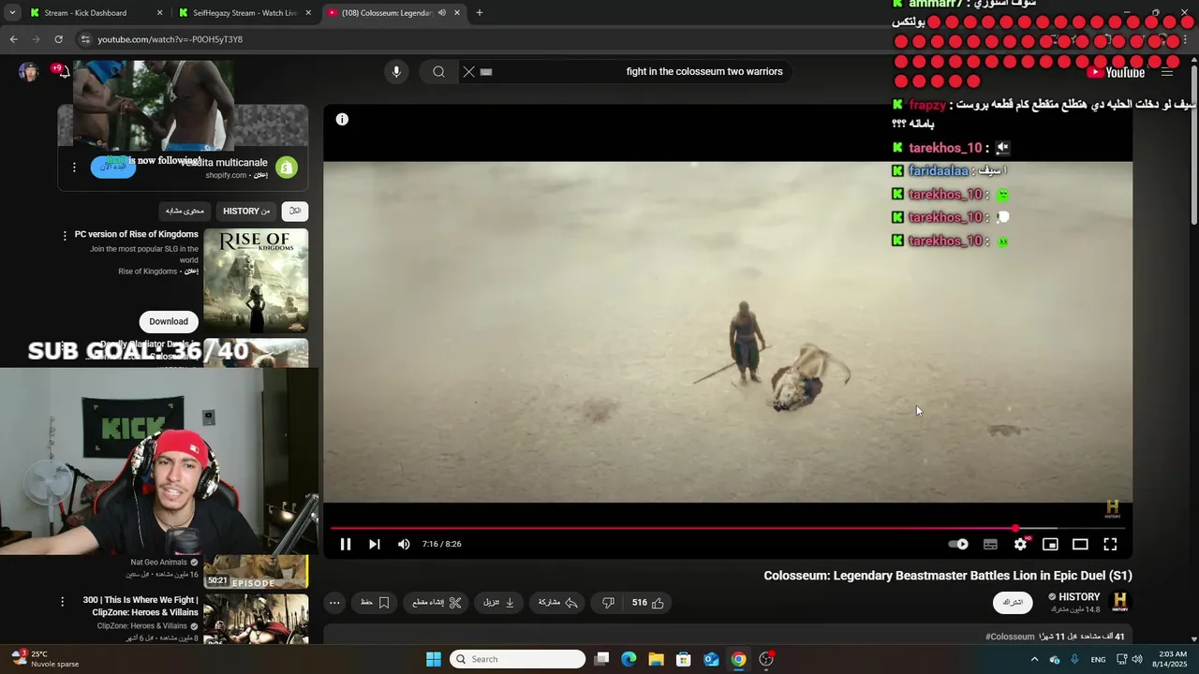Download the video with the arrow button
The height and width of the screenshot is (674, 1199).
tap(498, 603)
